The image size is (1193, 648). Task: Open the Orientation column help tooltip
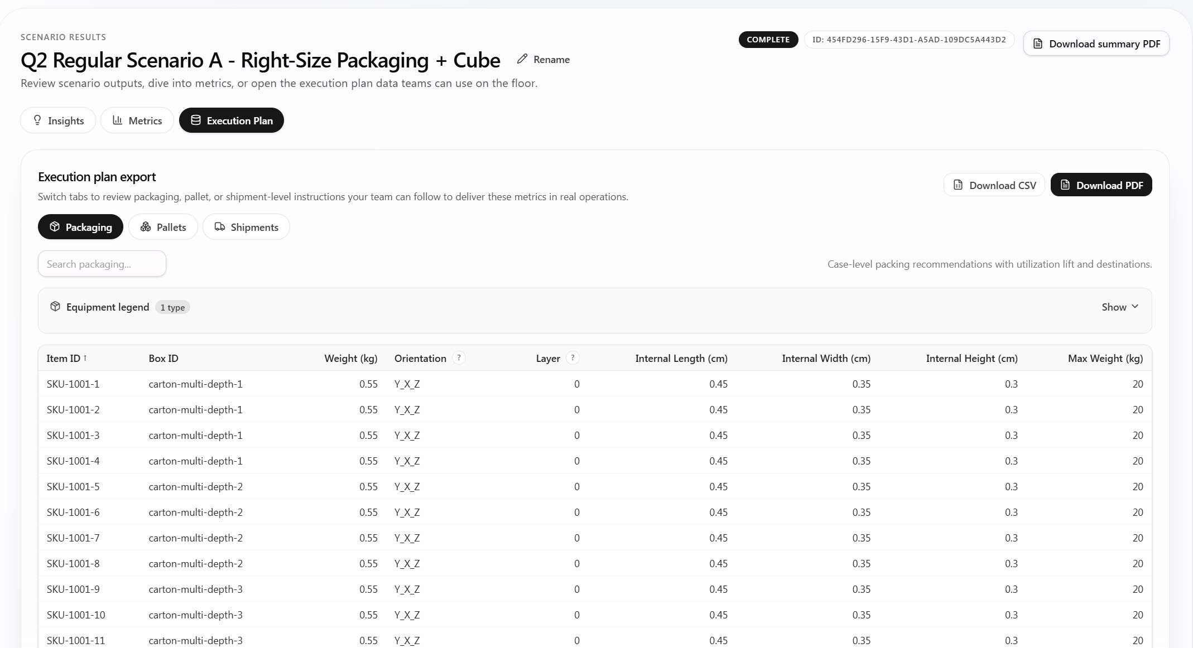pos(458,358)
